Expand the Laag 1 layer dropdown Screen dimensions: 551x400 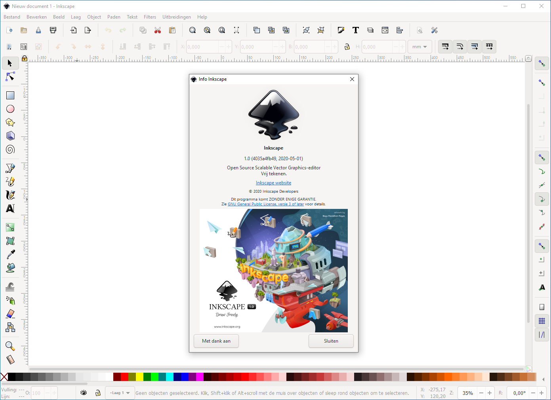[x=120, y=393]
